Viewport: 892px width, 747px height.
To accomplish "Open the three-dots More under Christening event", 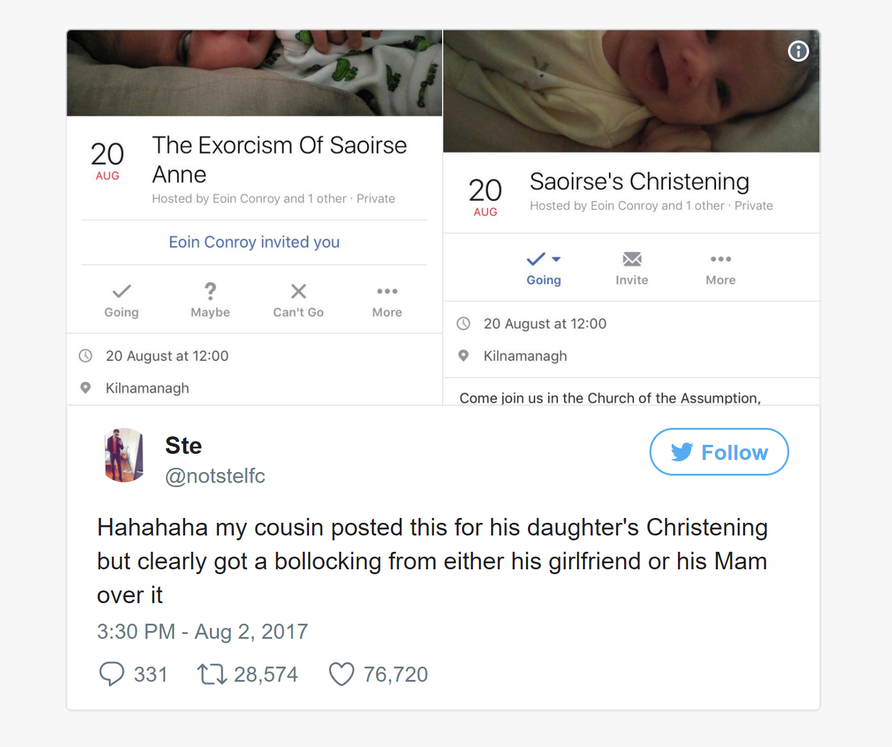I will pos(721,259).
